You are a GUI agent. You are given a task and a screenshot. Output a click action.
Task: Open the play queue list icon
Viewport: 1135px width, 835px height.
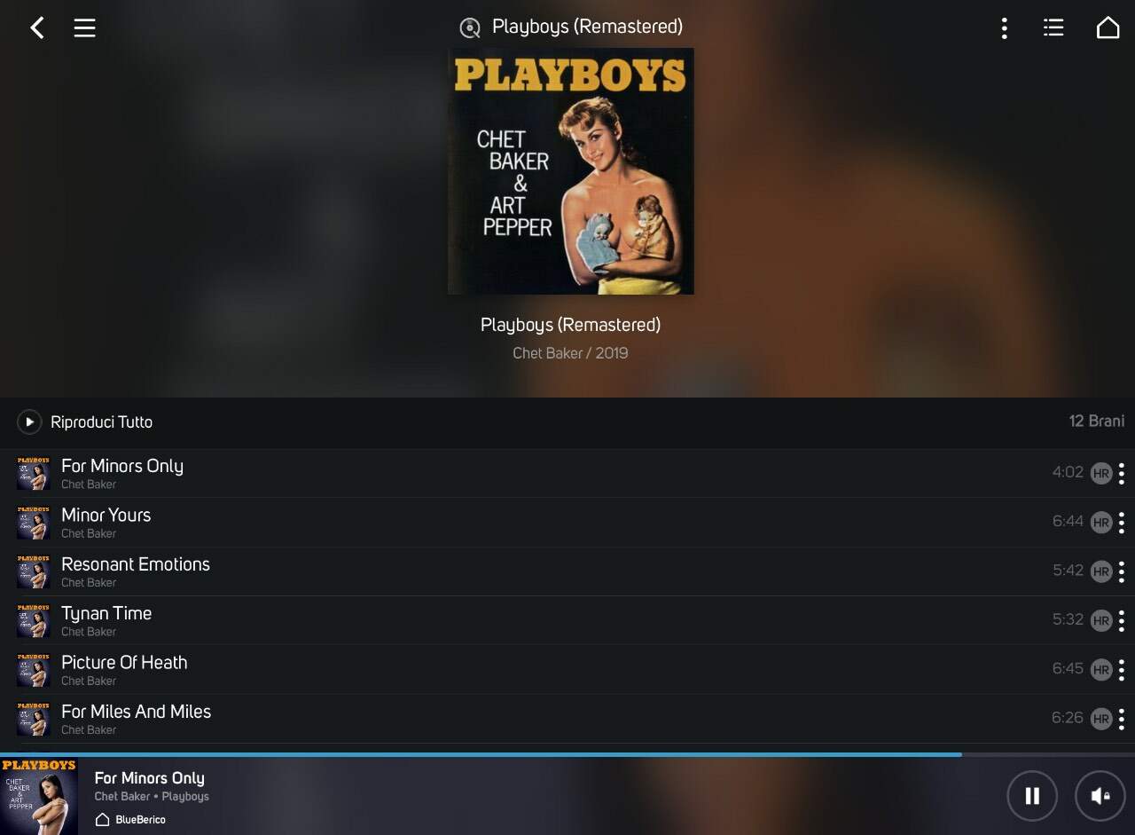1053,28
